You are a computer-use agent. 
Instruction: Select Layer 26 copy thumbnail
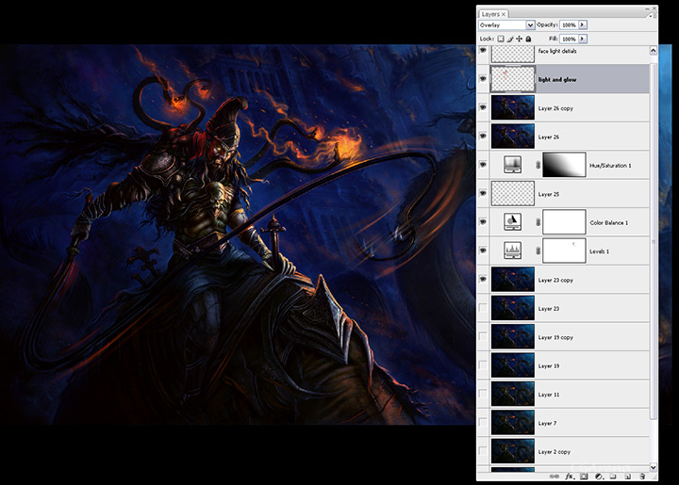tap(513, 107)
